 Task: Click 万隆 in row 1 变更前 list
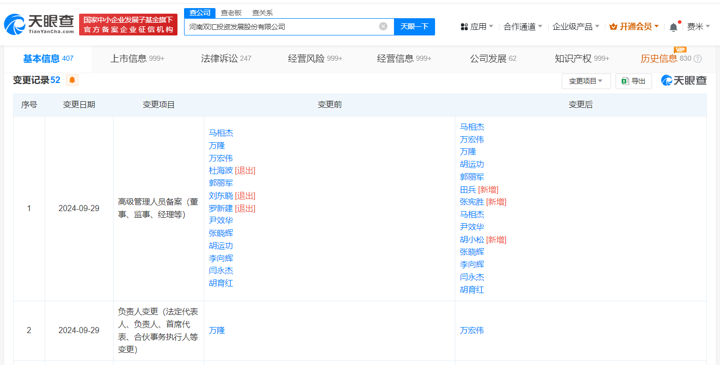click(217, 146)
